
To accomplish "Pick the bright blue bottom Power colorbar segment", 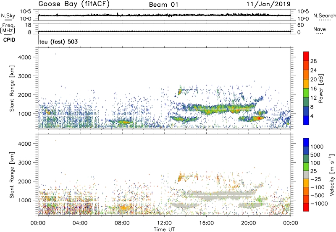I will coord(306,120).
